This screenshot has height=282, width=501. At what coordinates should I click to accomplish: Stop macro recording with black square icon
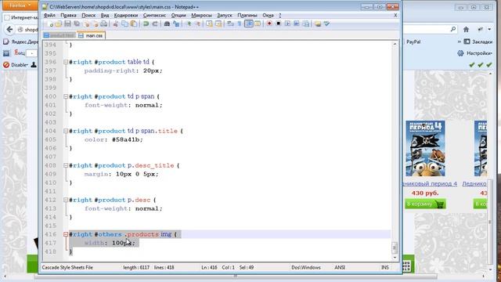(x=279, y=23)
